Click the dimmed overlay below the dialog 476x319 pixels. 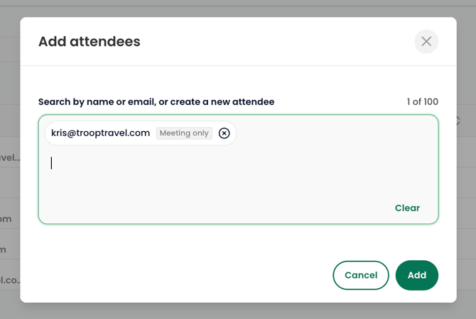coord(238,311)
